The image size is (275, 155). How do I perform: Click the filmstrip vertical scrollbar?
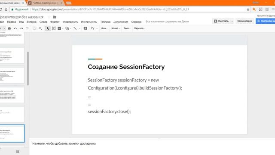click(x=28, y=68)
